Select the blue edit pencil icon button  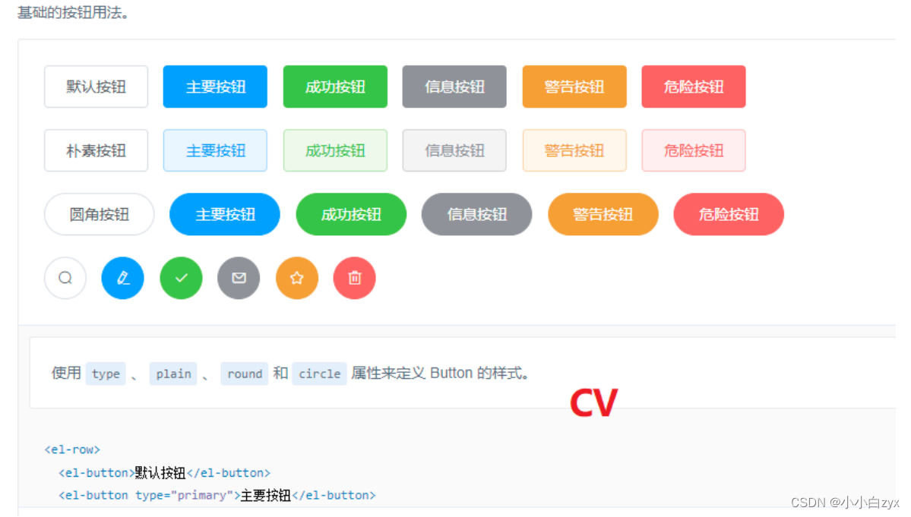(x=122, y=278)
